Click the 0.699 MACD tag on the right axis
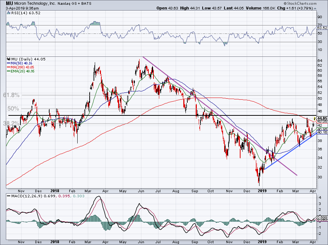The height and width of the screenshot is (245, 328). [322, 218]
